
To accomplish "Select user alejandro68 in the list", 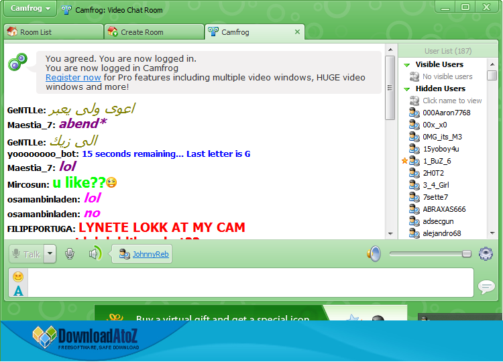I will (442, 233).
